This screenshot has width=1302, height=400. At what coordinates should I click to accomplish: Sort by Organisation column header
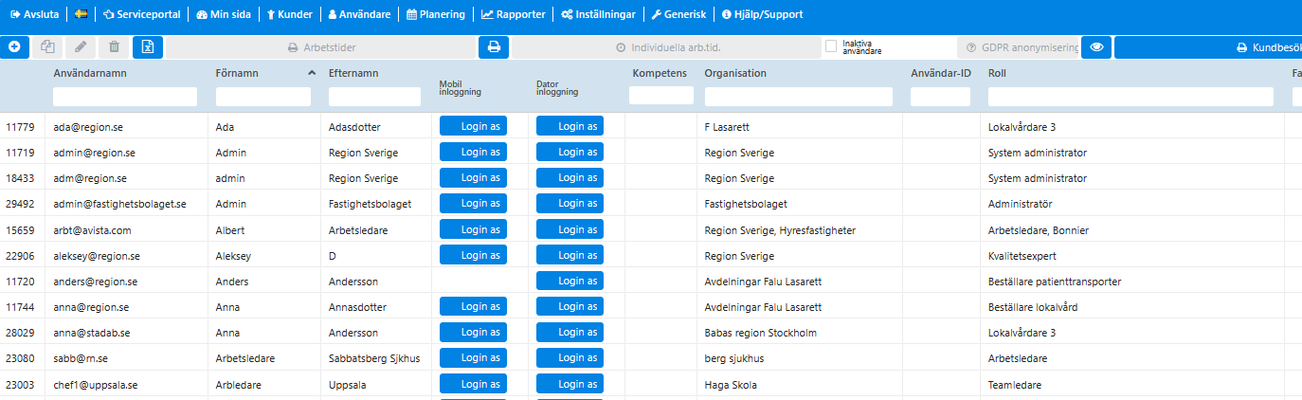[x=735, y=73]
